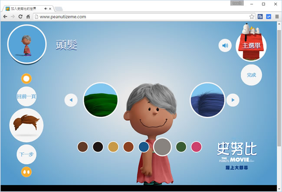This screenshot has width=282, height=192.
Task: Choose the dark blue hair style preview
Action: coord(207,100)
